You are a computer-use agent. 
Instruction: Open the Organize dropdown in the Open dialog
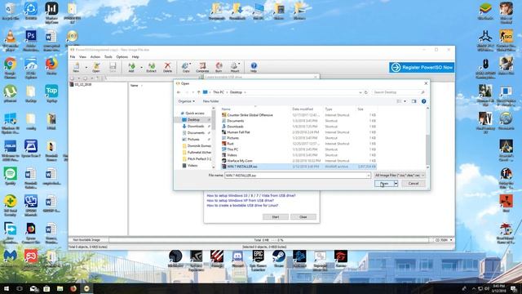(x=187, y=101)
